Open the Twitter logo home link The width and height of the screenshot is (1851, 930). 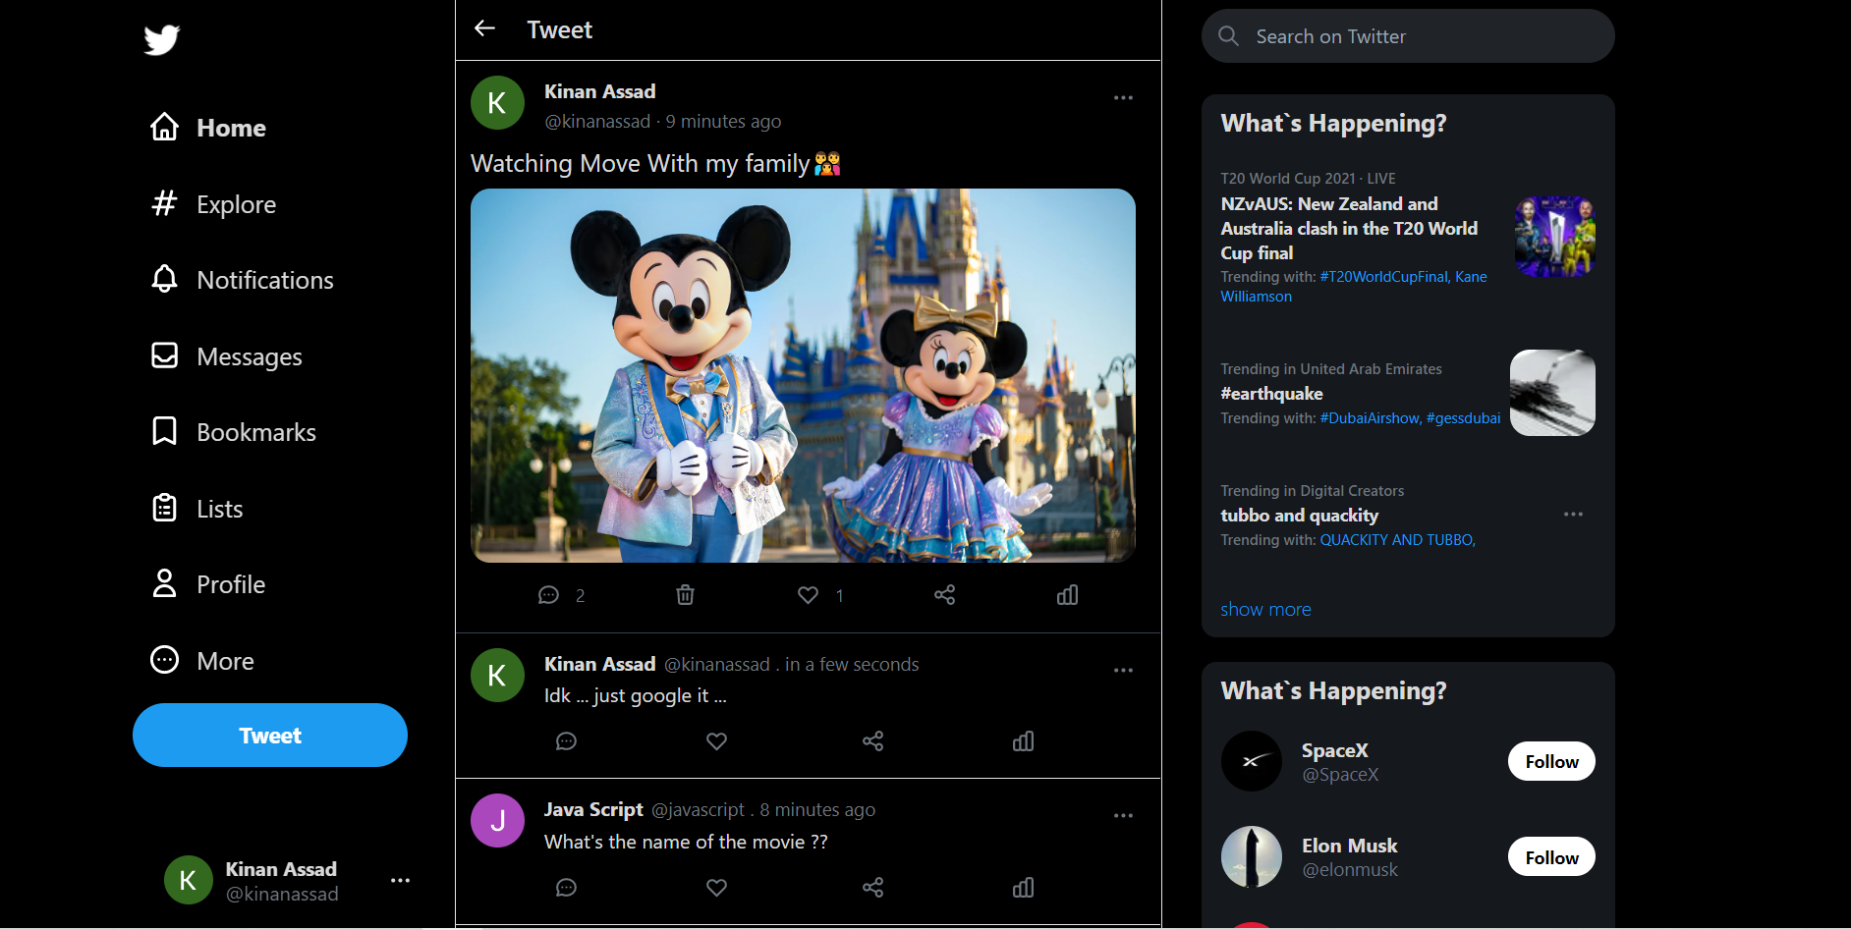[160, 39]
